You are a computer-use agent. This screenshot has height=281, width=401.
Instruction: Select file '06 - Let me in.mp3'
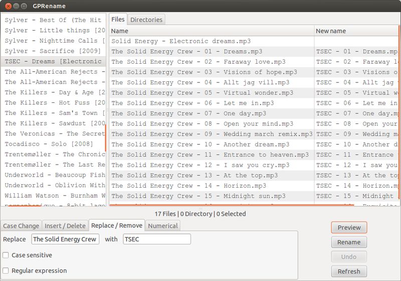(x=212, y=103)
